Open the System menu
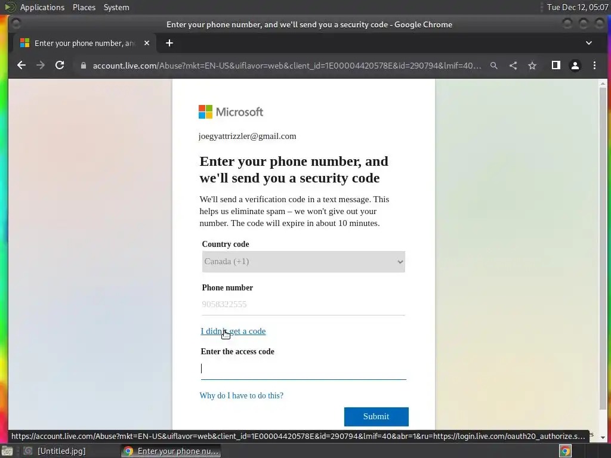 tap(116, 7)
